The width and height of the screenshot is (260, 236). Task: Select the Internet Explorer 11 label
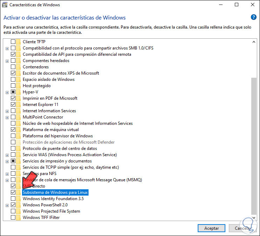[x=41, y=105]
